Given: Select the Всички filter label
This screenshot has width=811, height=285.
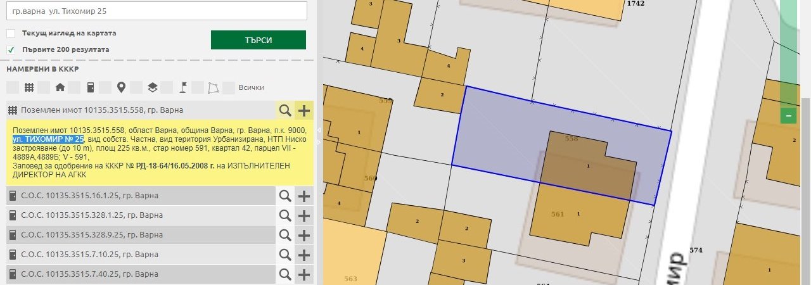Looking at the screenshot, I should (251, 87).
